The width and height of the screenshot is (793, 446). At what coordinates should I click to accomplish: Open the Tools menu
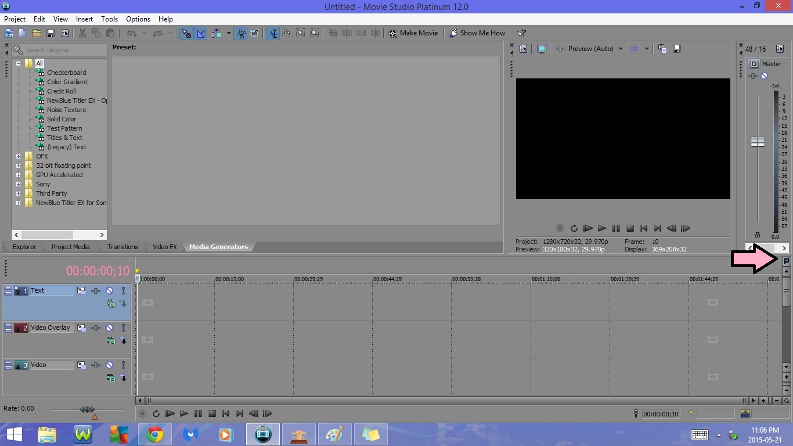click(x=109, y=19)
